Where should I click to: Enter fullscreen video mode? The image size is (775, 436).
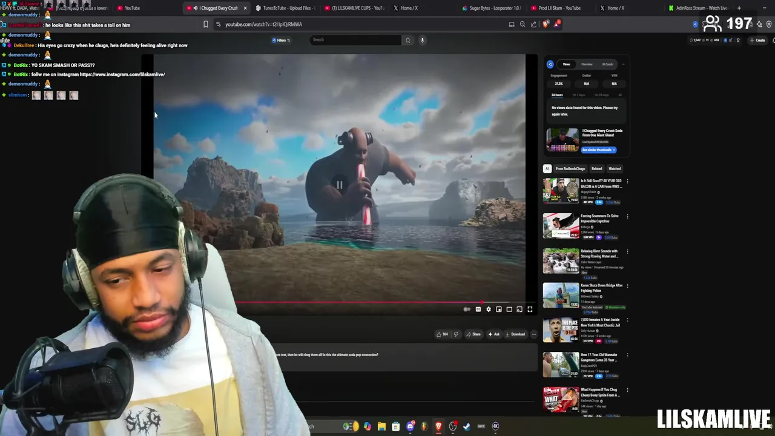click(x=530, y=309)
